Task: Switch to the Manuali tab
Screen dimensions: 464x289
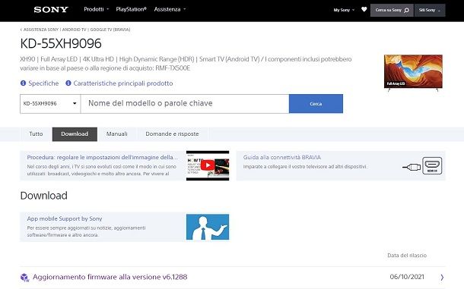Action: [116, 134]
